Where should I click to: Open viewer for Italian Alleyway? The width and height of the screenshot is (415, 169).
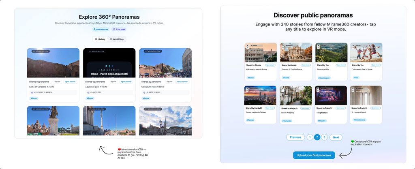coord(305,108)
